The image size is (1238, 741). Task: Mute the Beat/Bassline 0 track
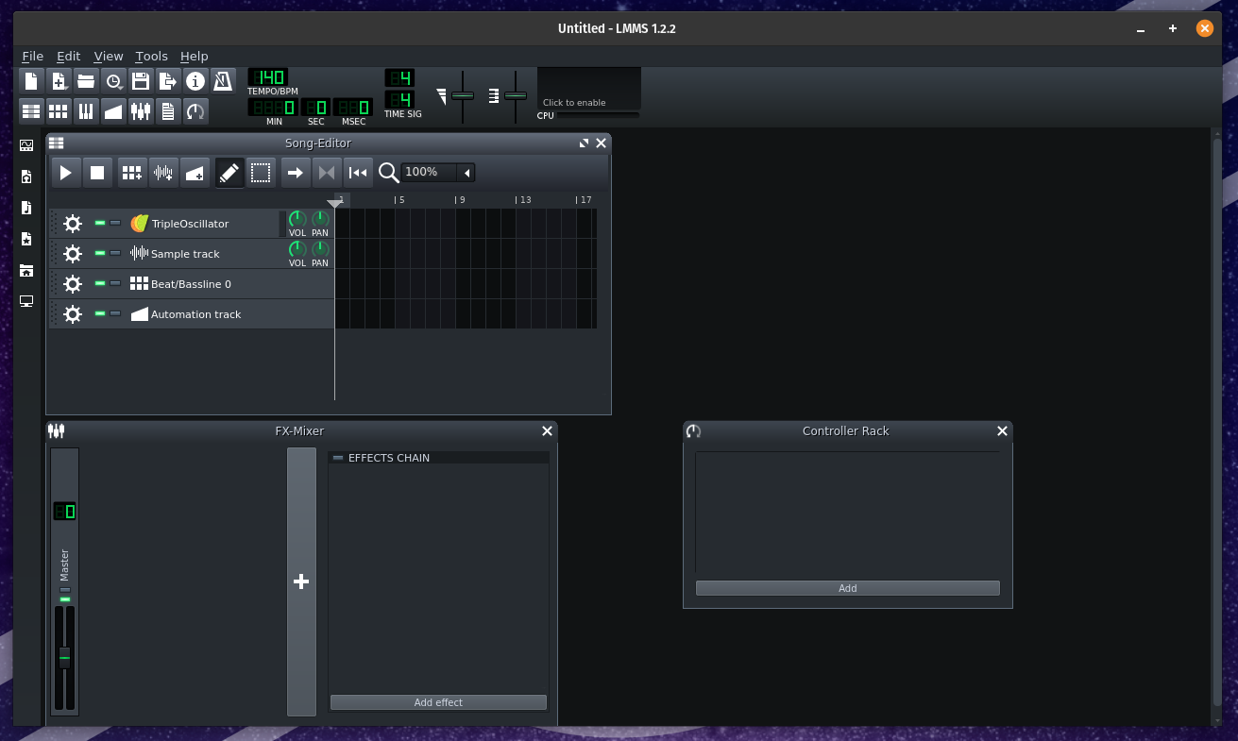click(x=98, y=283)
